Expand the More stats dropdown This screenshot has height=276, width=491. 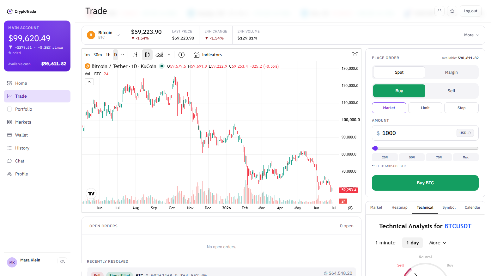click(x=472, y=35)
